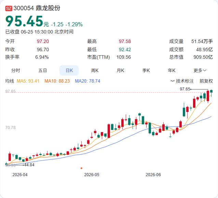Viewport: 218px width, 198px height.
Task: Select the 日K chart tab
Action: 69,70
